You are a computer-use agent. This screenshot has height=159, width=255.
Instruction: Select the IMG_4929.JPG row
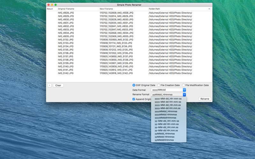tap(129, 16)
